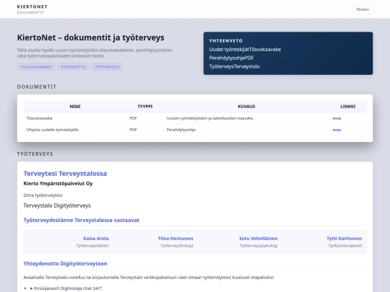Select the Perehdytys tag chip
The height and width of the screenshot is (292, 390).
(74, 67)
